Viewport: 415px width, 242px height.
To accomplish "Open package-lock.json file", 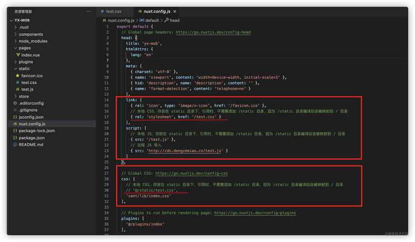I will (36, 130).
